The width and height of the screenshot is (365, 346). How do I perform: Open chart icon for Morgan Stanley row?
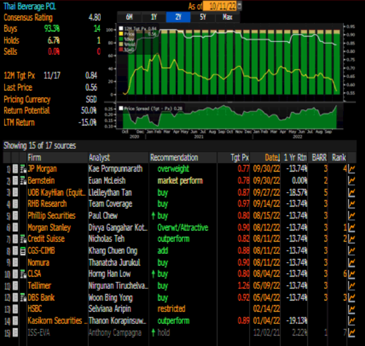click(352, 228)
